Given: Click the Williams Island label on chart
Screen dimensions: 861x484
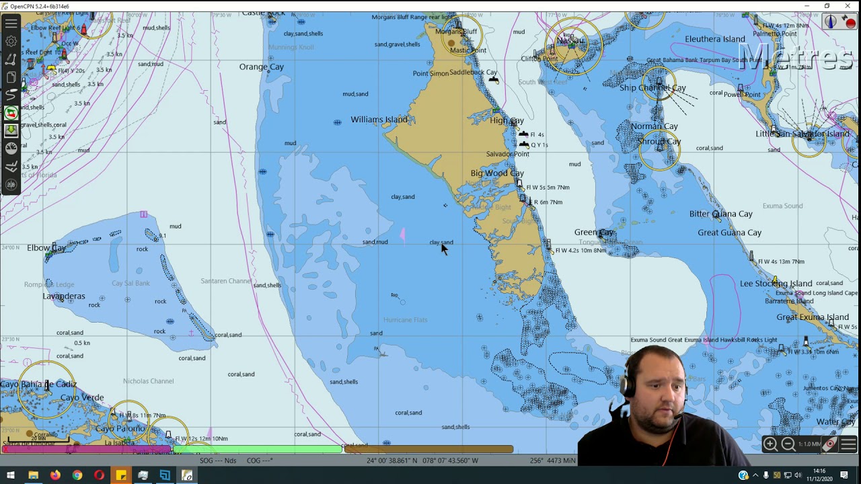Looking at the screenshot, I should tap(379, 120).
